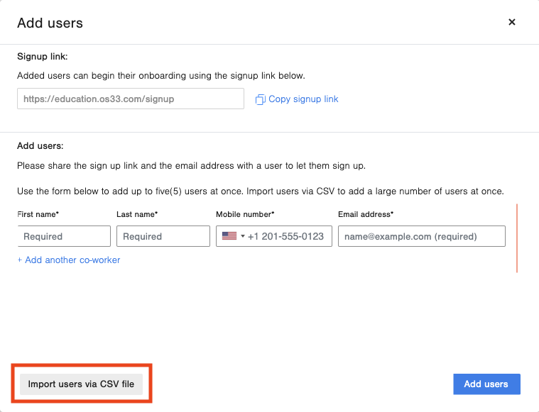Click the blue Add users button
The width and height of the screenshot is (539, 412).
pos(486,384)
